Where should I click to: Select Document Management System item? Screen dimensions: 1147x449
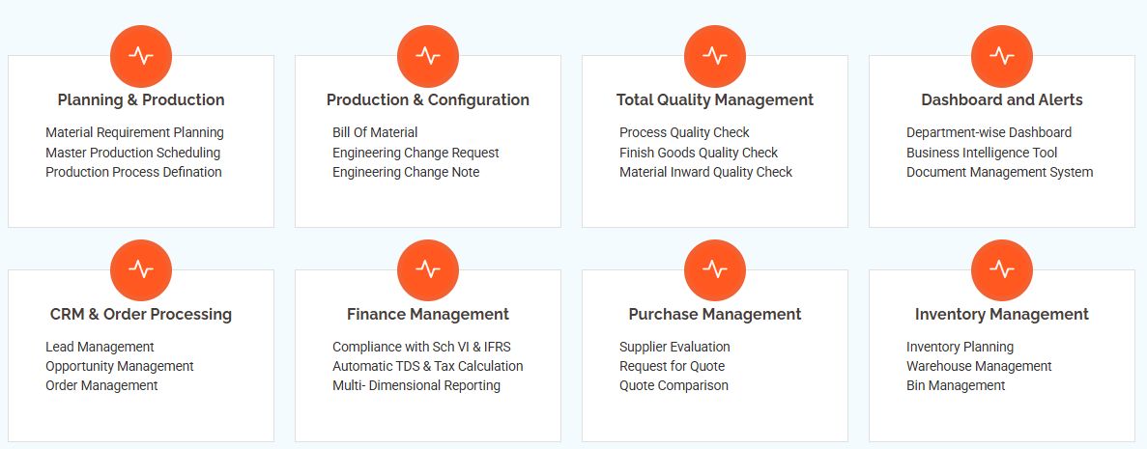[x=999, y=173]
